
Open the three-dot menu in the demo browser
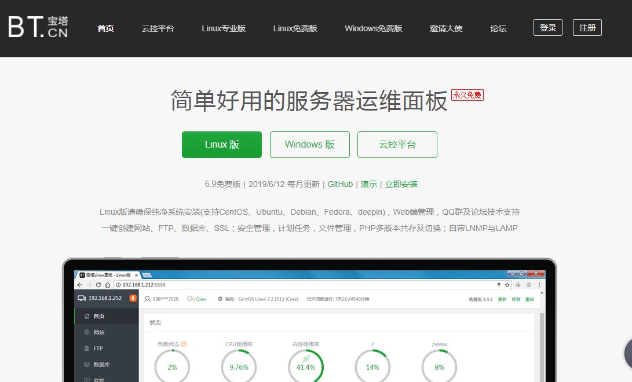pos(539,285)
